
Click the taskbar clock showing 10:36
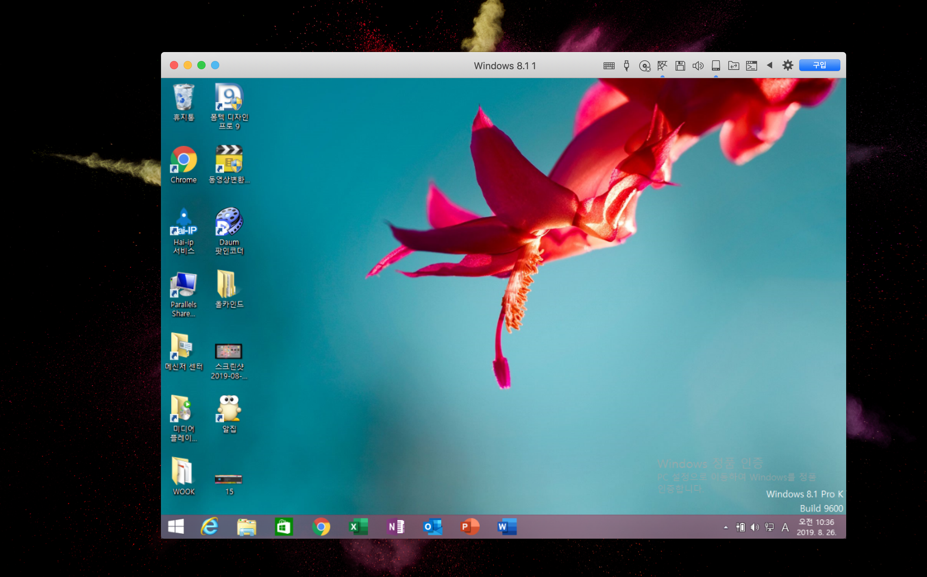[816, 527]
